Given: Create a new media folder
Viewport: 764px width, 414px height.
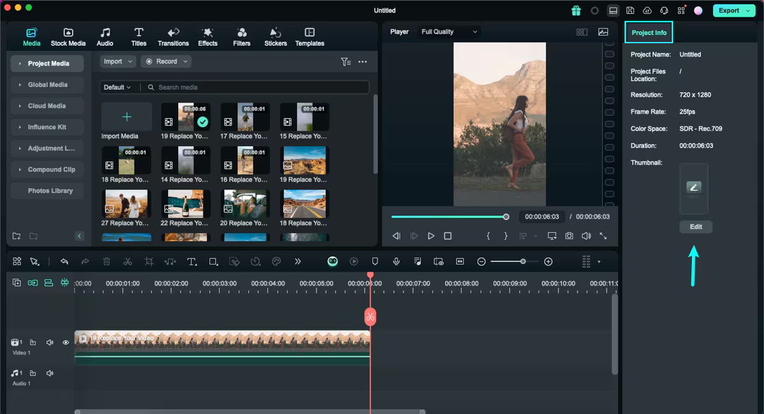Looking at the screenshot, I should point(17,236).
